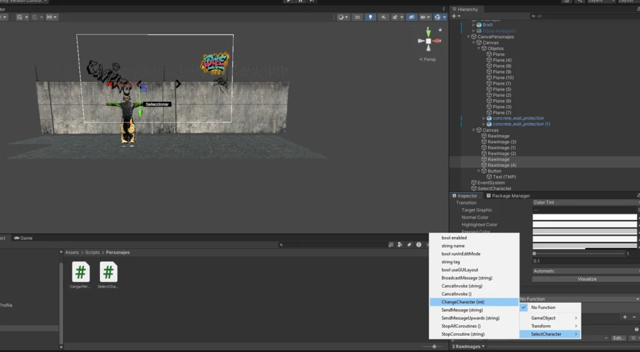Choose ChangeCharacter (int) from function list
Screen dimensions: 640x352
[x=462, y=302]
